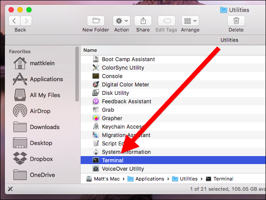This screenshot has width=266, height=200.
Task: Click the New Folder toolbar icon
Action: tap(96, 21)
